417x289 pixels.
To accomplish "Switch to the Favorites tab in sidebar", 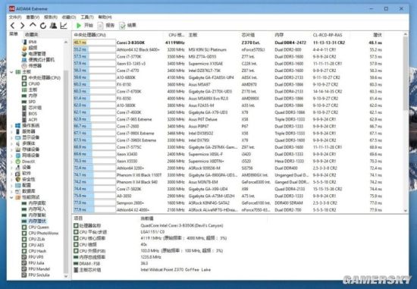I will coord(32,35).
